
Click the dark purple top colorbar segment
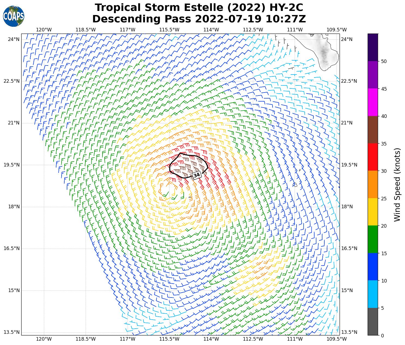(x=373, y=47)
